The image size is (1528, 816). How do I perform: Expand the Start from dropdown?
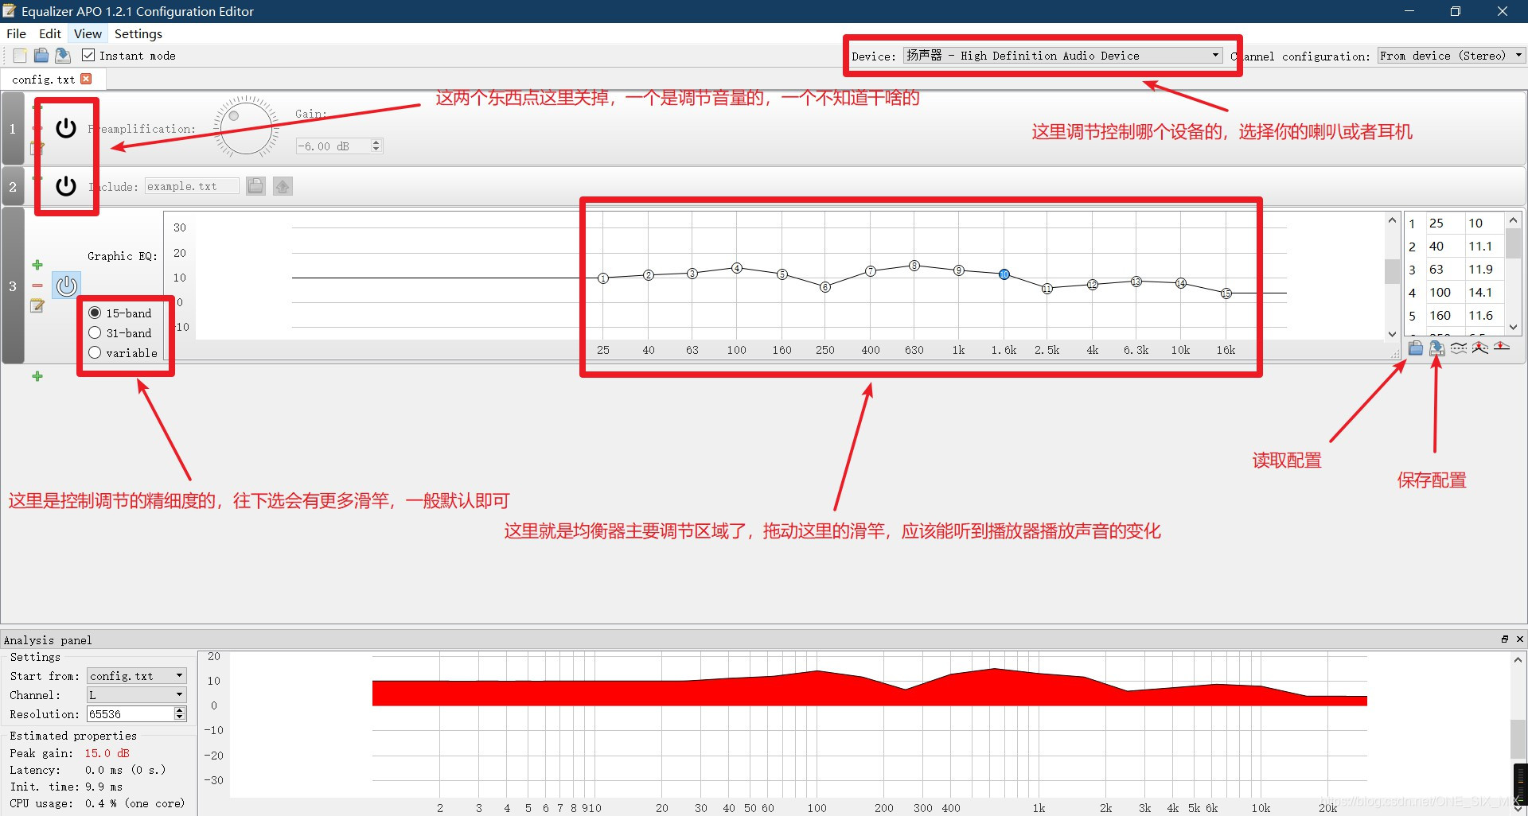(x=136, y=675)
